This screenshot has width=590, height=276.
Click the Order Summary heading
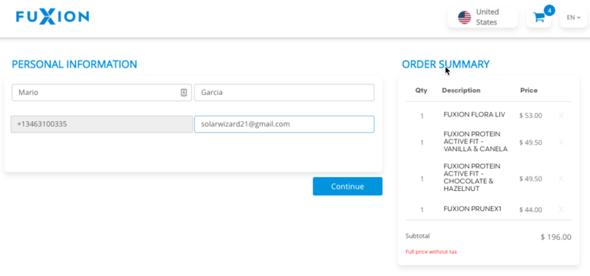pyautogui.click(x=446, y=64)
